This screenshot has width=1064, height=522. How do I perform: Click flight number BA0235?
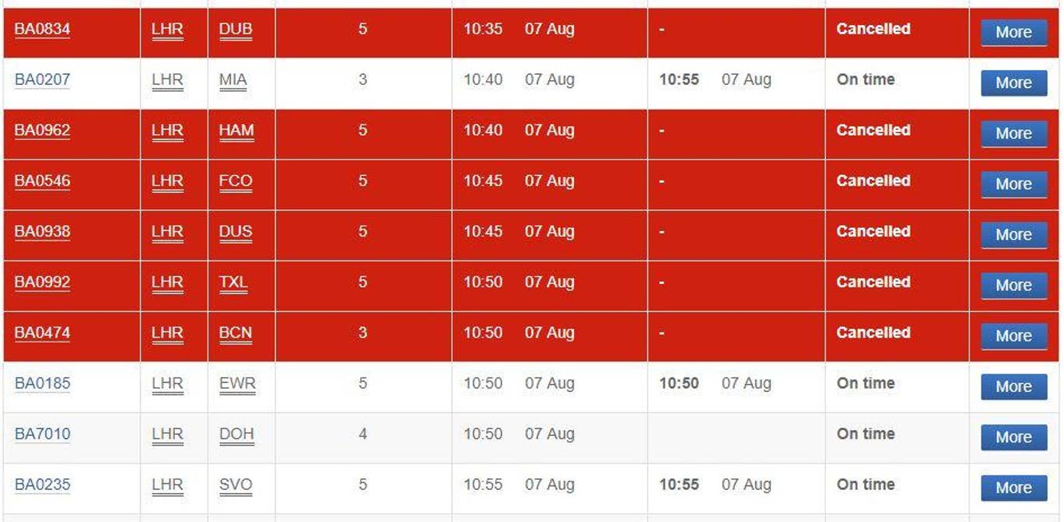pos(42,485)
